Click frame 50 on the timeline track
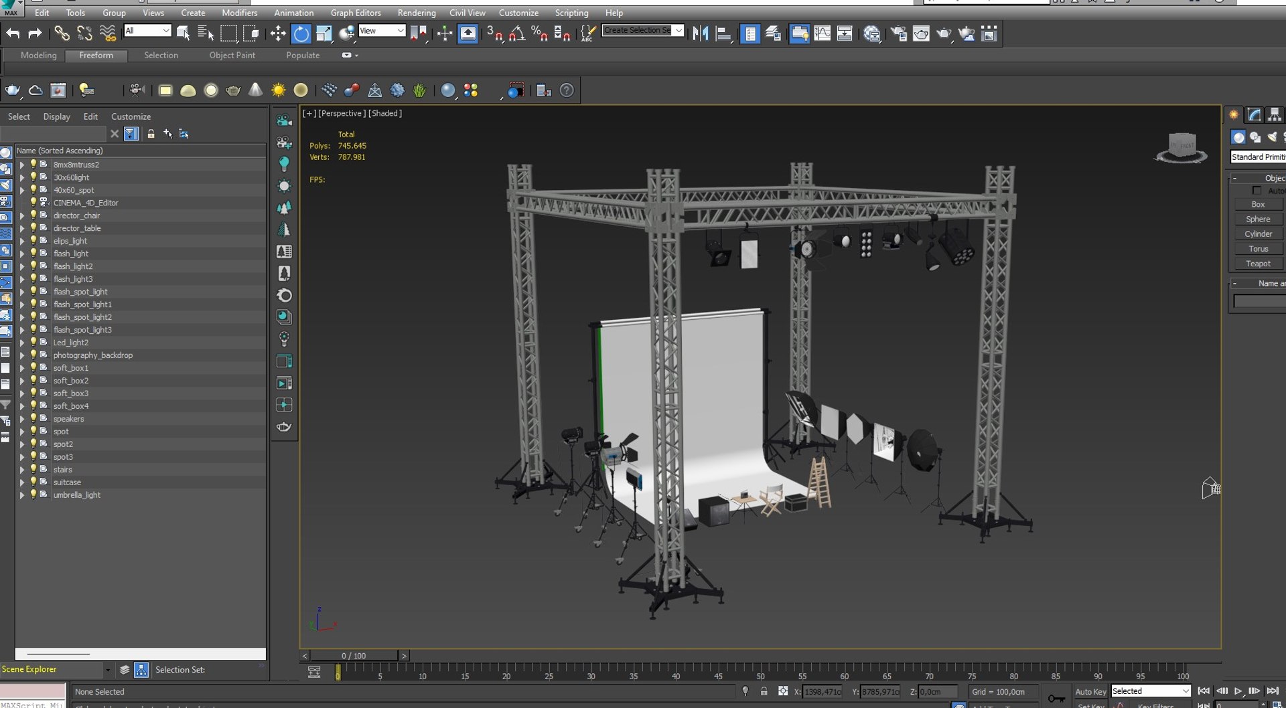The width and height of the screenshot is (1286, 708). (x=760, y=671)
